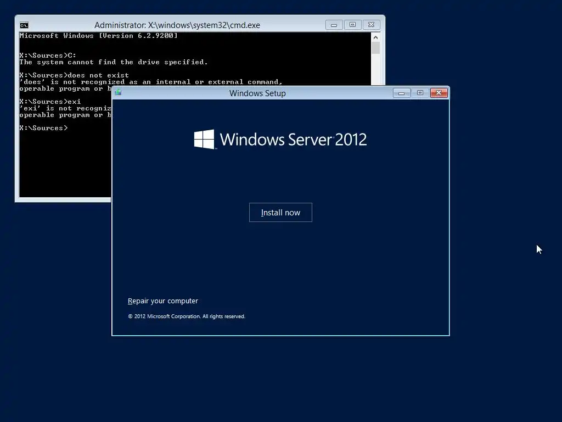Screen dimensions: 562x422
Task: Open Repair your computer link
Action: tap(162, 301)
